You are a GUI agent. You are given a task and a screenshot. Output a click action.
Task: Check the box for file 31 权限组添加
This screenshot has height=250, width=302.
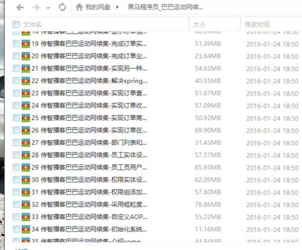[x=16, y=192]
